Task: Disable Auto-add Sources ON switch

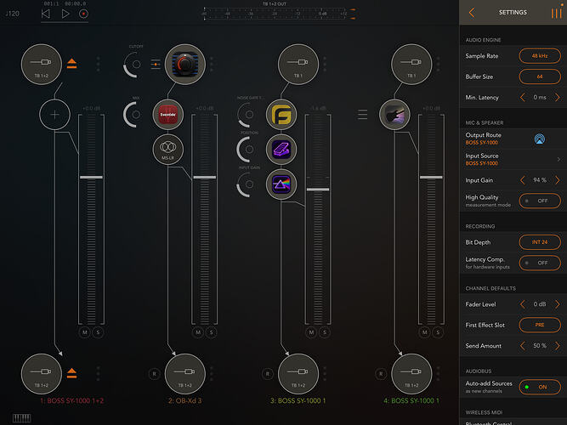Action: click(540, 387)
